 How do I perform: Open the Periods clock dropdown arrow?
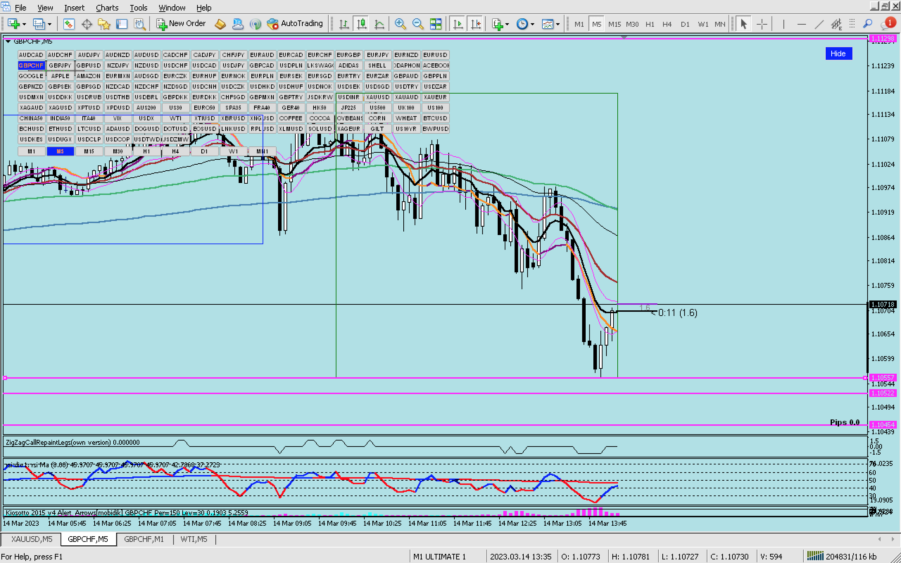tap(533, 24)
